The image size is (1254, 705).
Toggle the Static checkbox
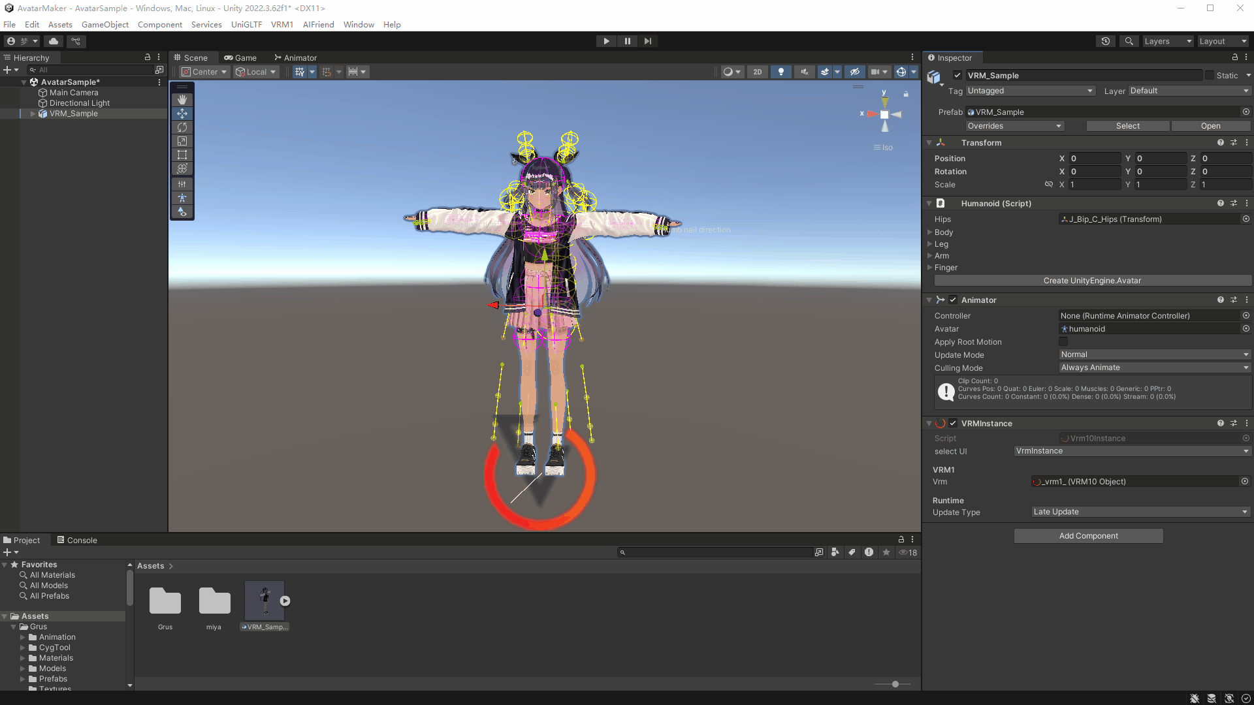[x=1210, y=76]
